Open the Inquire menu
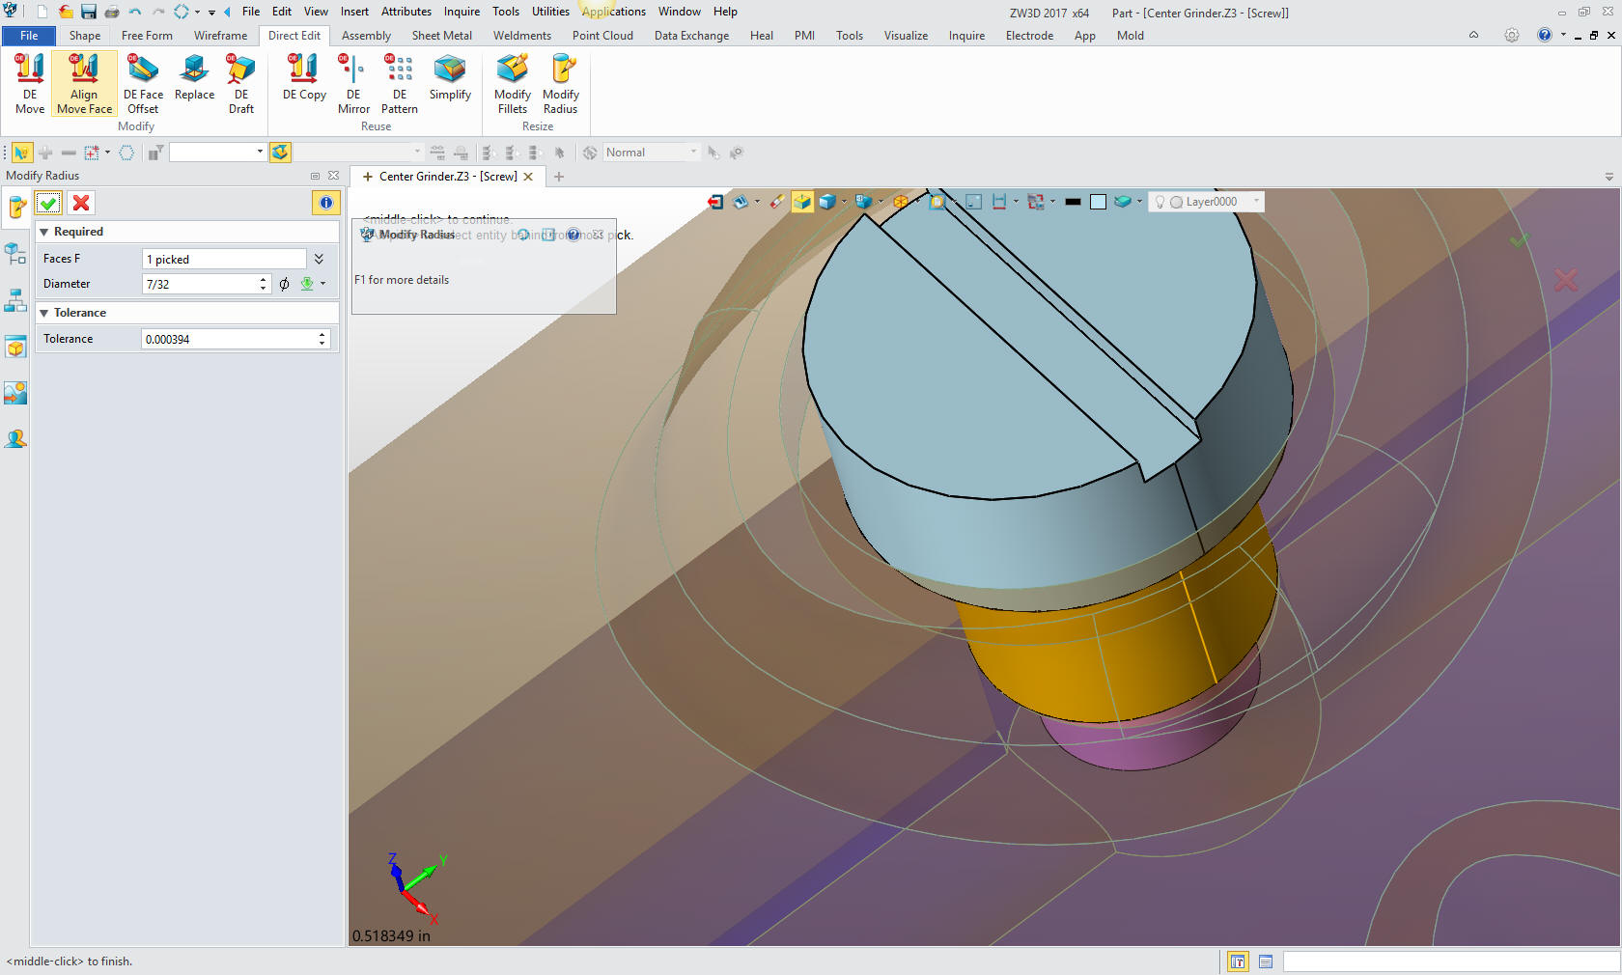 click(x=461, y=12)
